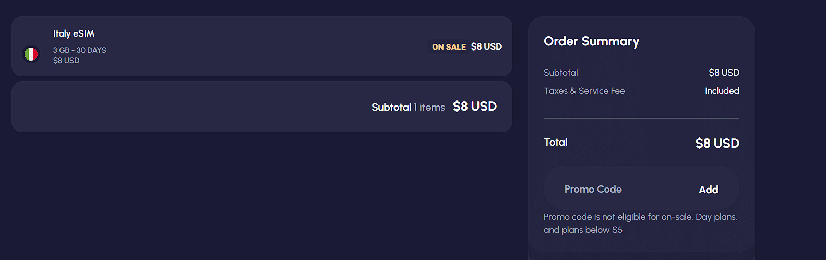The image size is (826, 260).
Task: Click the 3 GB - 30 DAYS plan detail
Action: [x=79, y=50]
